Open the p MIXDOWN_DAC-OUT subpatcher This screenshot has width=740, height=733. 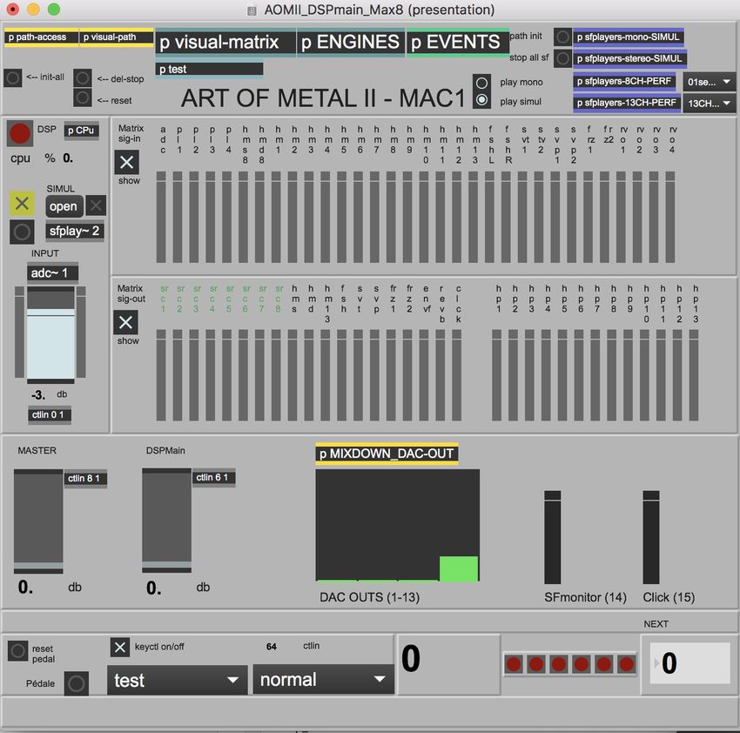(387, 454)
